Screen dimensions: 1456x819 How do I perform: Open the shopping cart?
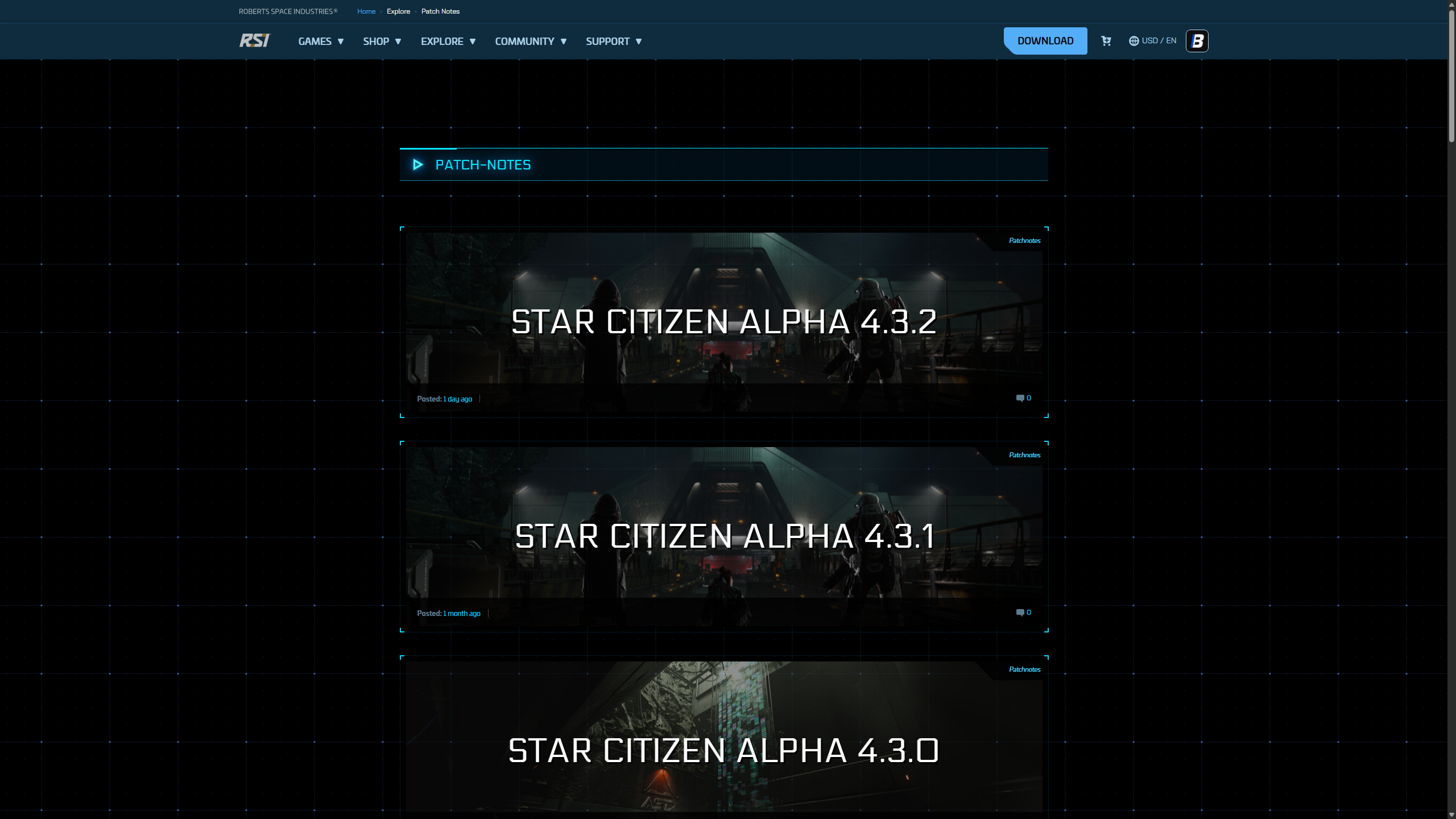(x=1105, y=40)
